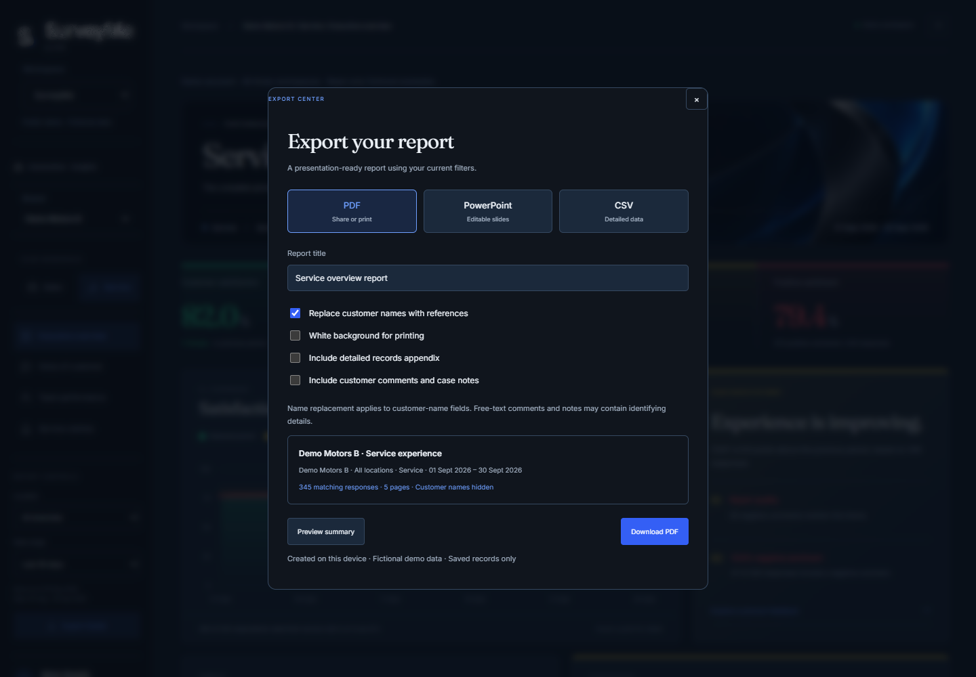976x677 pixels.
Task: Check Include customer comments and case notes
Action: click(x=296, y=380)
